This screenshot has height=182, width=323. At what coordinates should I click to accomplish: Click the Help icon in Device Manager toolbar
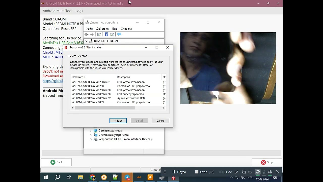(106, 35)
